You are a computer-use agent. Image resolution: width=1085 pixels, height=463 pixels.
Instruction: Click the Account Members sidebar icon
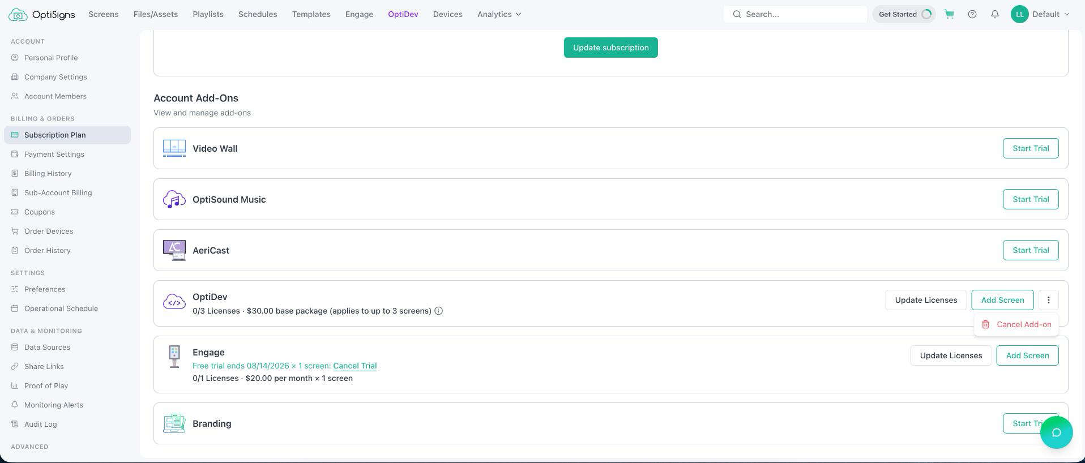(x=15, y=96)
